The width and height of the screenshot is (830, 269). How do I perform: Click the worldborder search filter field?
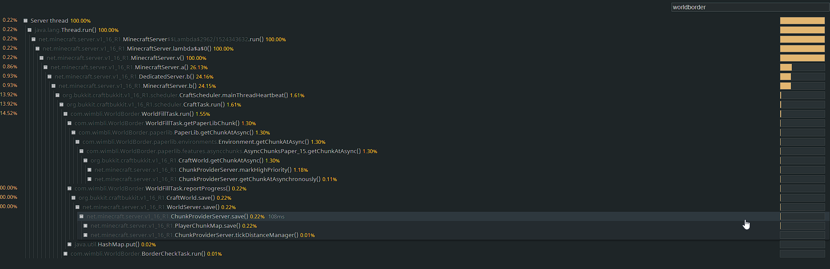coord(749,7)
